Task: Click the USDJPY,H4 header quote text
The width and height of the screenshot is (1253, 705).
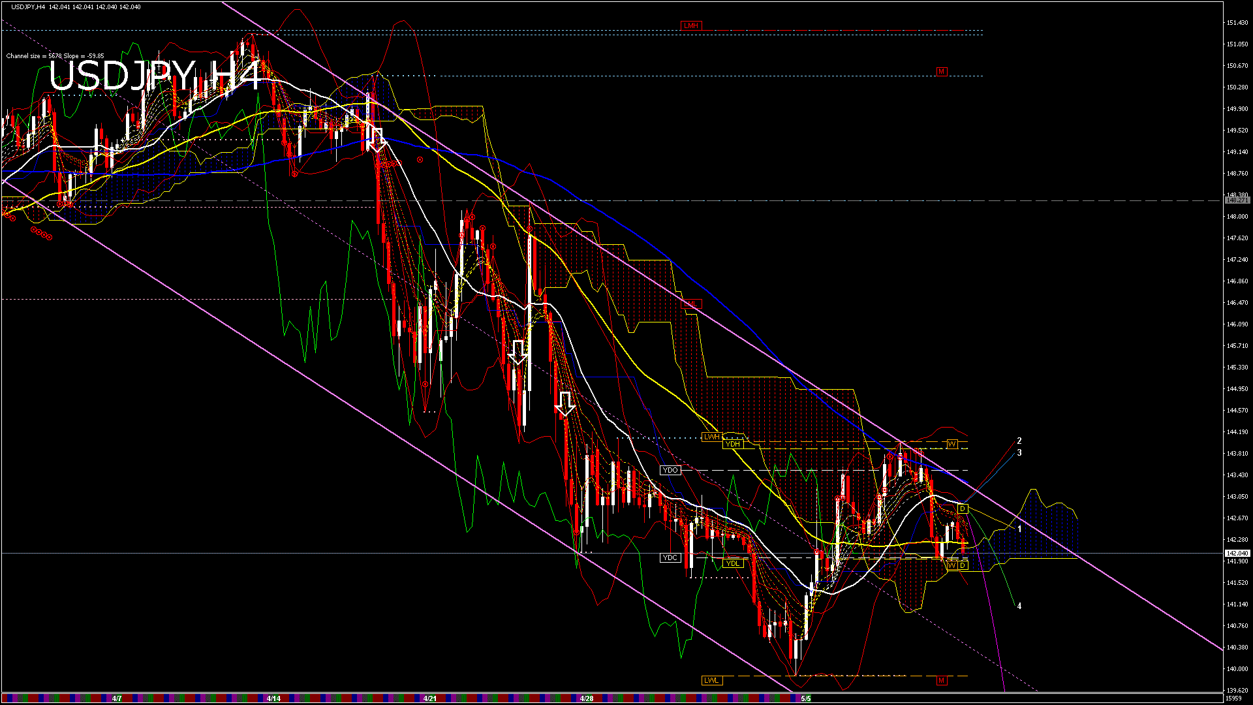Action: pos(76,7)
